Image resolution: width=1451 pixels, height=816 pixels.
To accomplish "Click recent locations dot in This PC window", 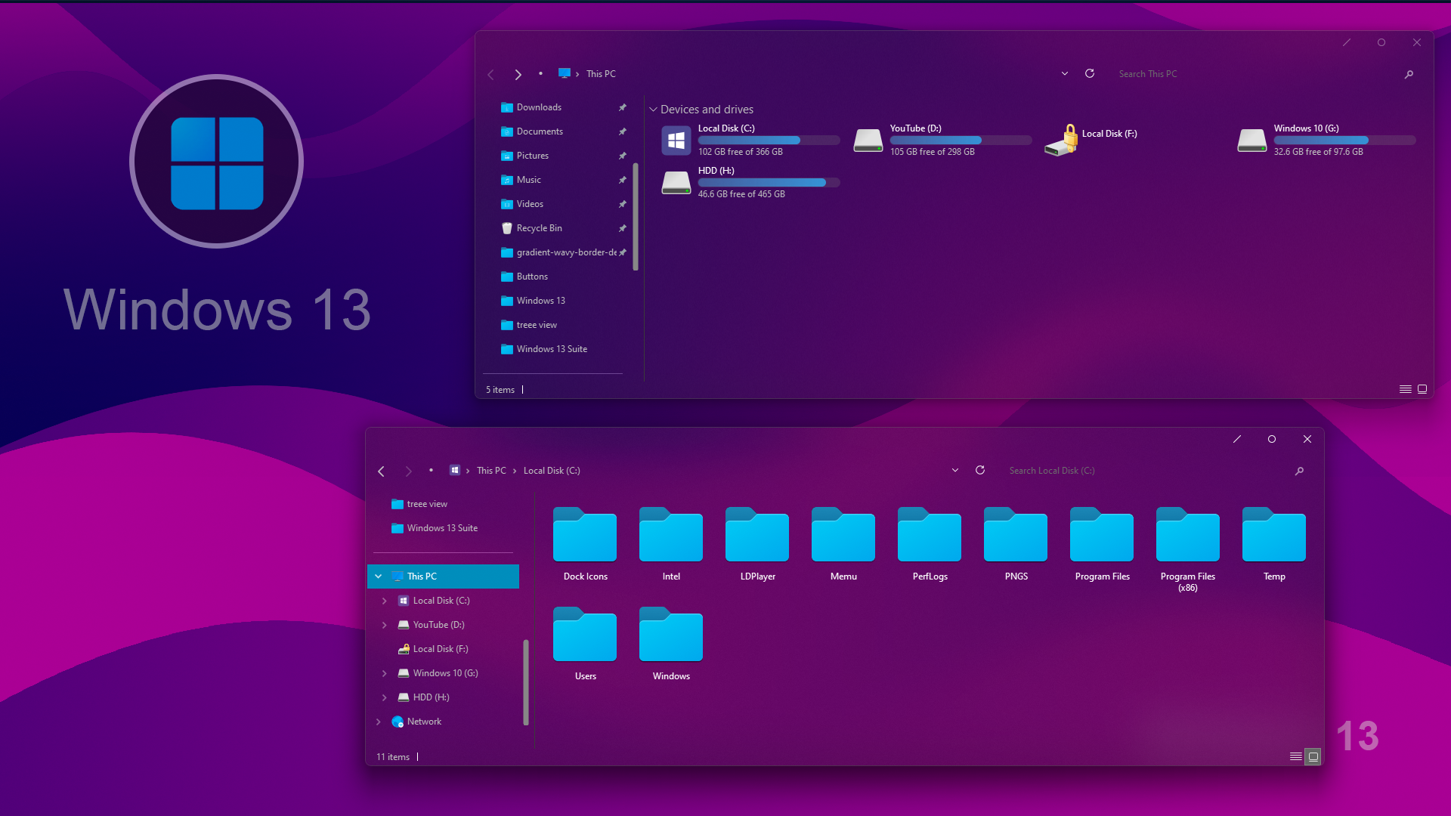I will click(540, 73).
